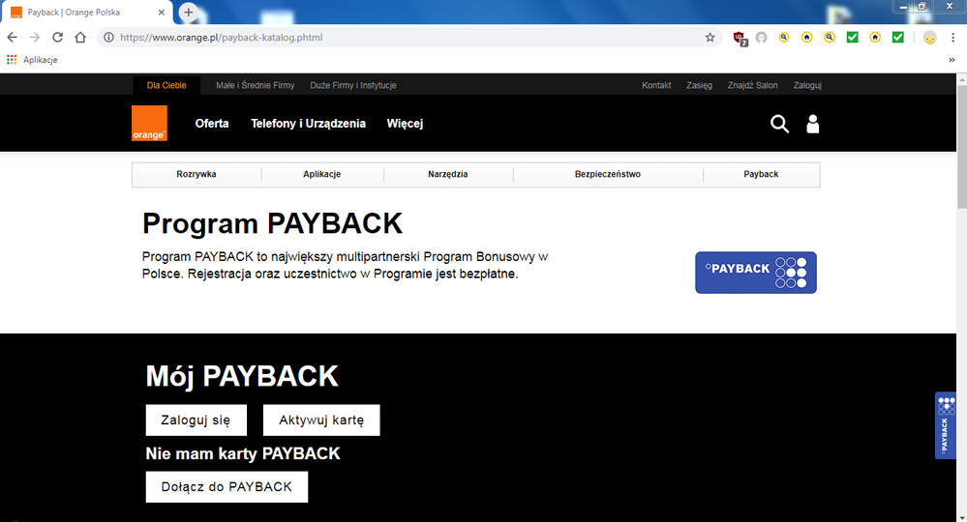967x522 pixels.
Task: Click the address bar URL
Action: tap(222, 38)
